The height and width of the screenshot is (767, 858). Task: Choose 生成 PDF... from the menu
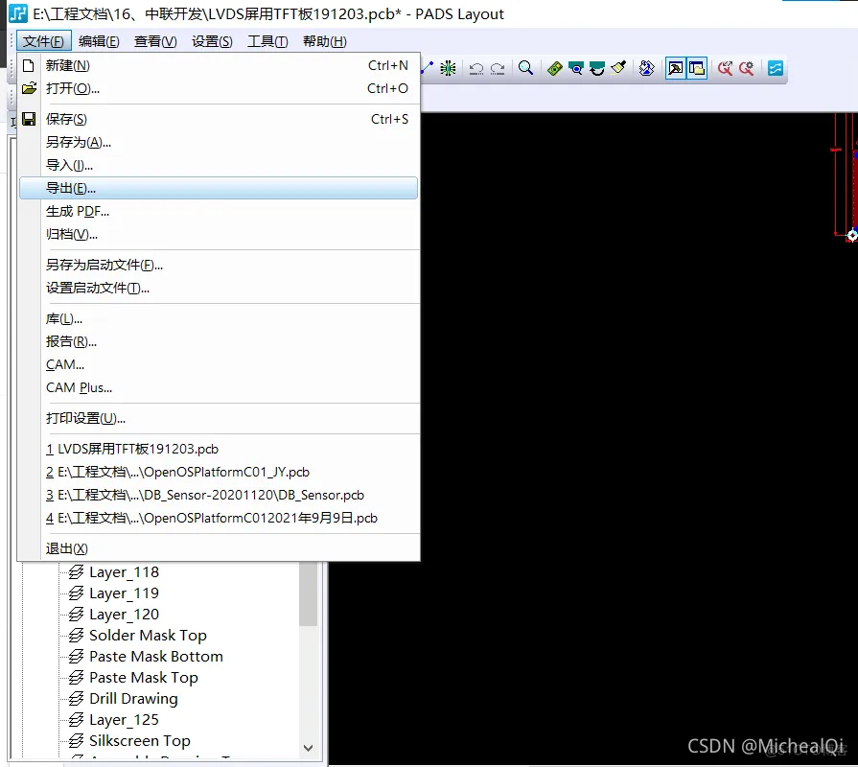click(219, 211)
